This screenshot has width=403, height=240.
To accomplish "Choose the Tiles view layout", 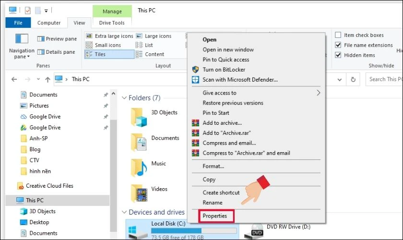I will [109, 54].
